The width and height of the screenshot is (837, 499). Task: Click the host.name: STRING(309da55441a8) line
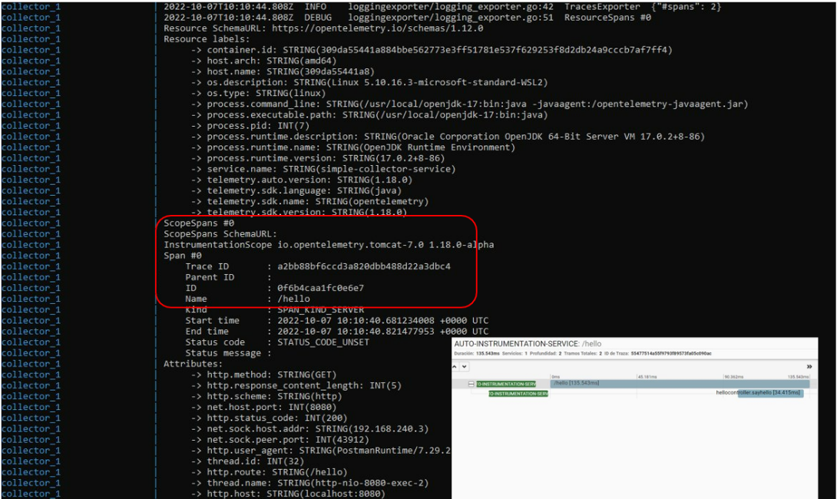tap(283, 71)
